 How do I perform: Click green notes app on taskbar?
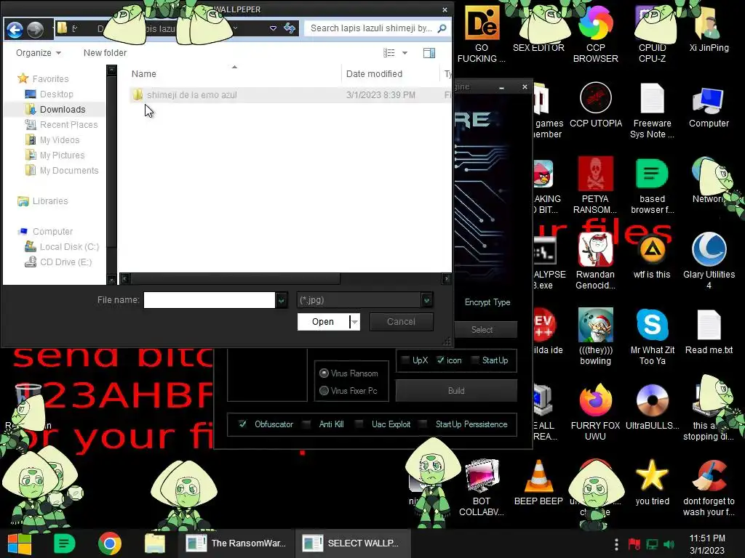[x=65, y=543]
